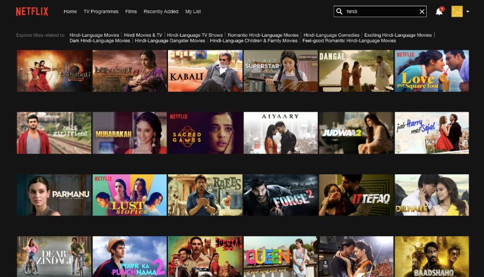This screenshot has height=277, width=484.
Task: Open the Raees thumbnail
Action: (x=205, y=195)
